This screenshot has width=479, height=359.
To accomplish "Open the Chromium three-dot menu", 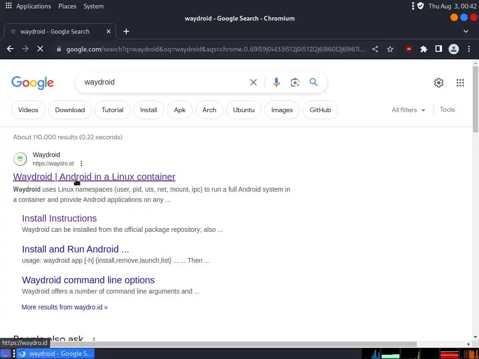I will (469, 49).
